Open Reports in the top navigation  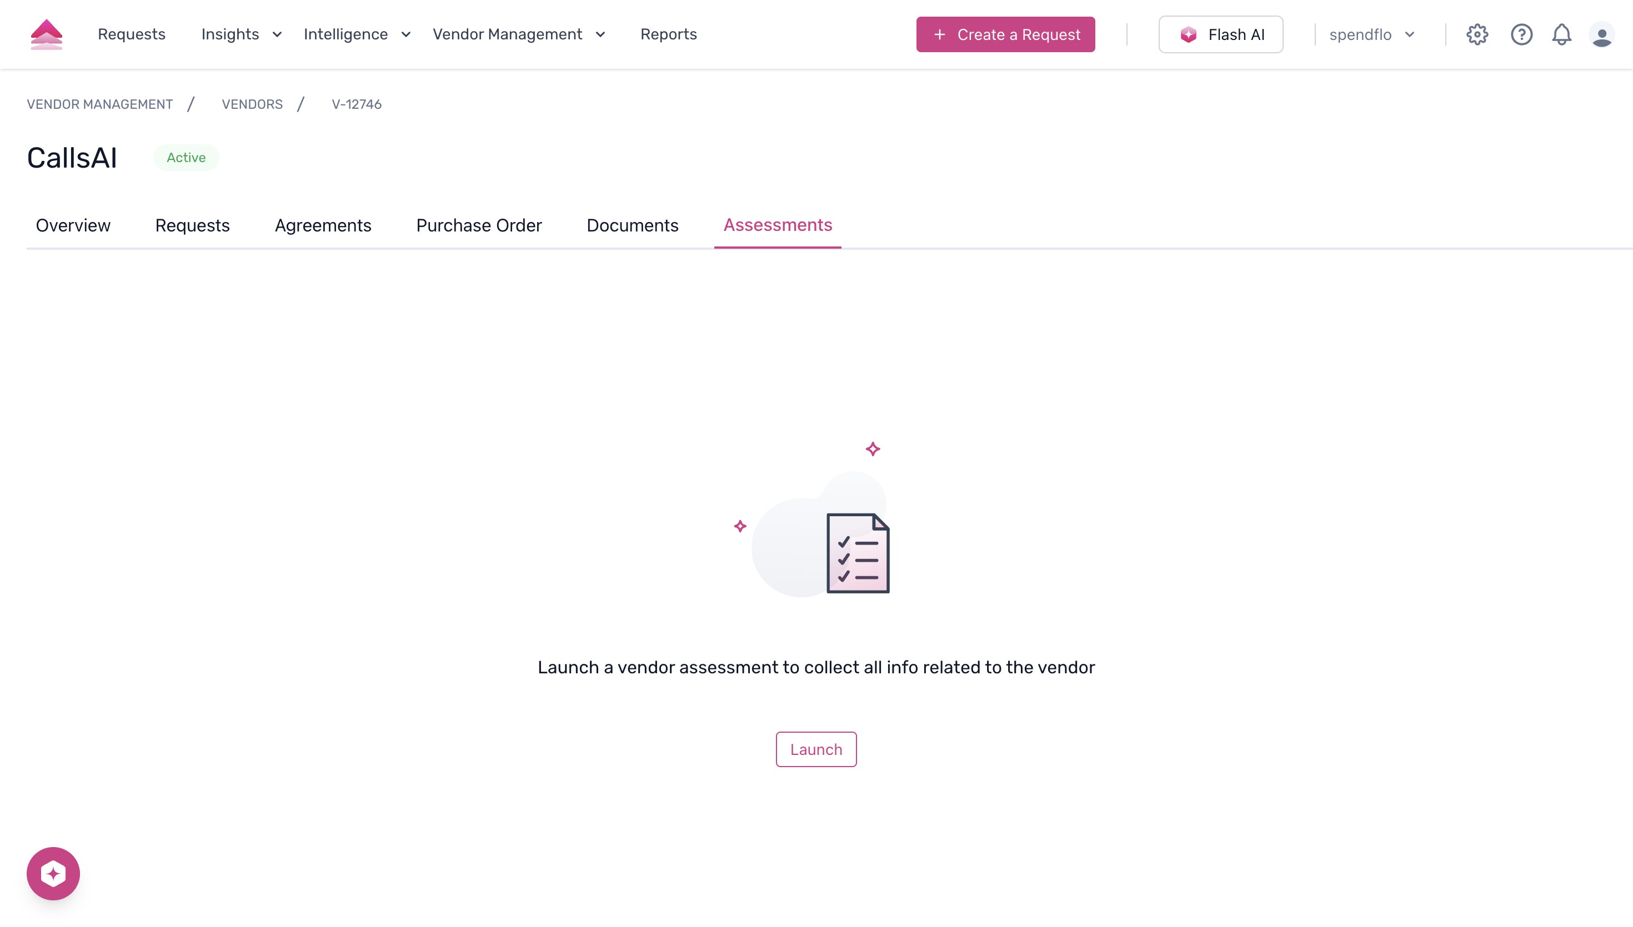(669, 34)
